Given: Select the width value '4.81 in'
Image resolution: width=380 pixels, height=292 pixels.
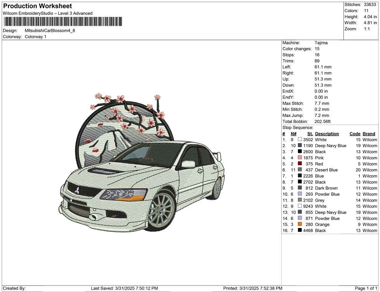Looking at the screenshot, I should point(370,23).
